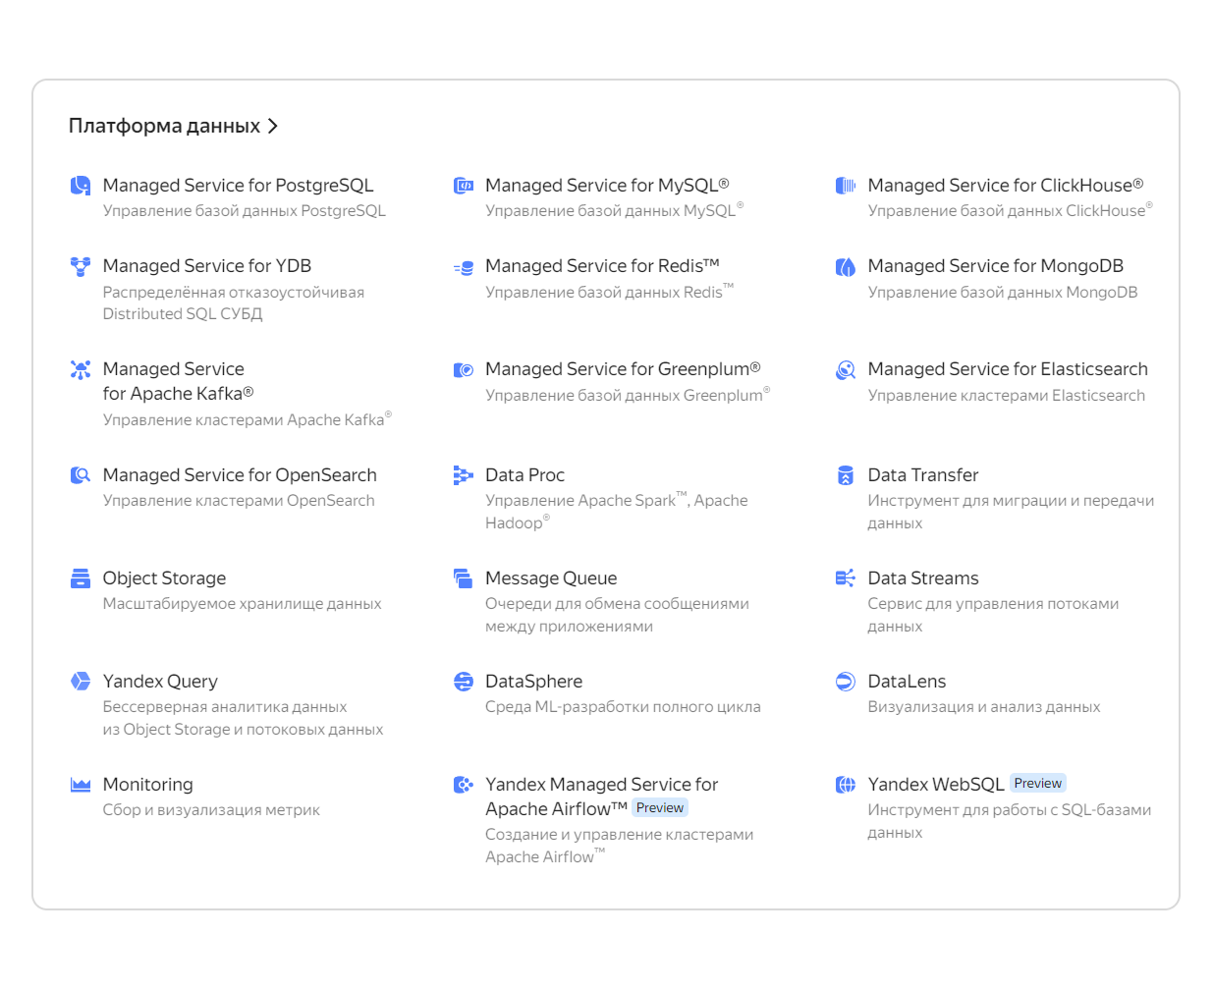The width and height of the screenshot is (1212, 989).
Task: Open Managed Service for OpenSearch
Action: click(x=240, y=474)
